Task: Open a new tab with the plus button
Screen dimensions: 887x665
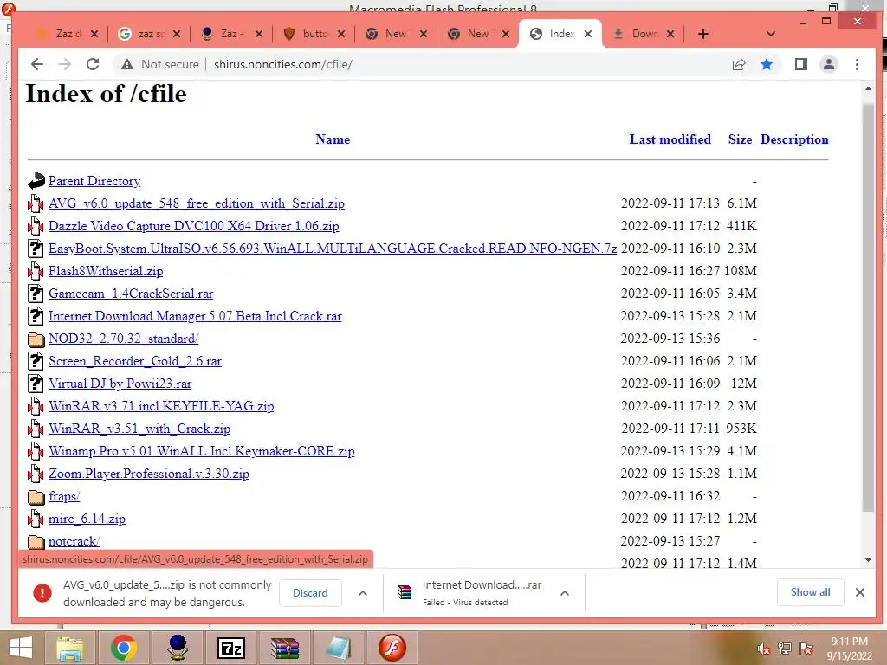Action: click(703, 34)
